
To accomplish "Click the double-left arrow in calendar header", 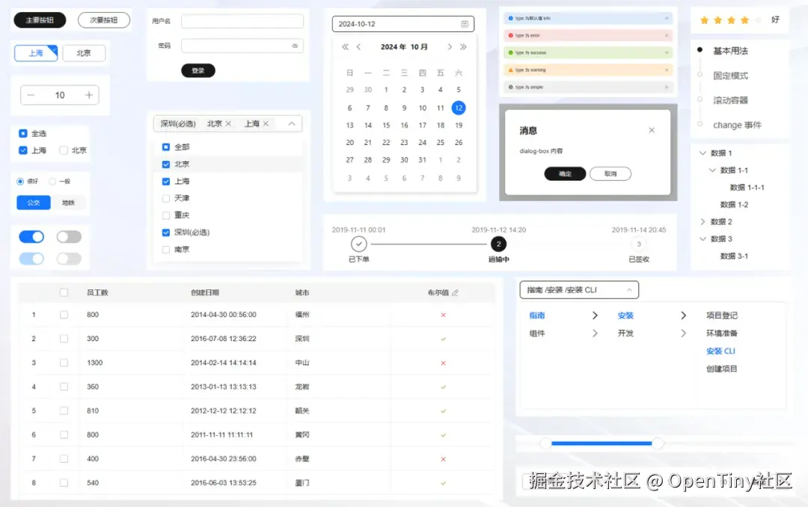I will pyautogui.click(x=343, y=46).
